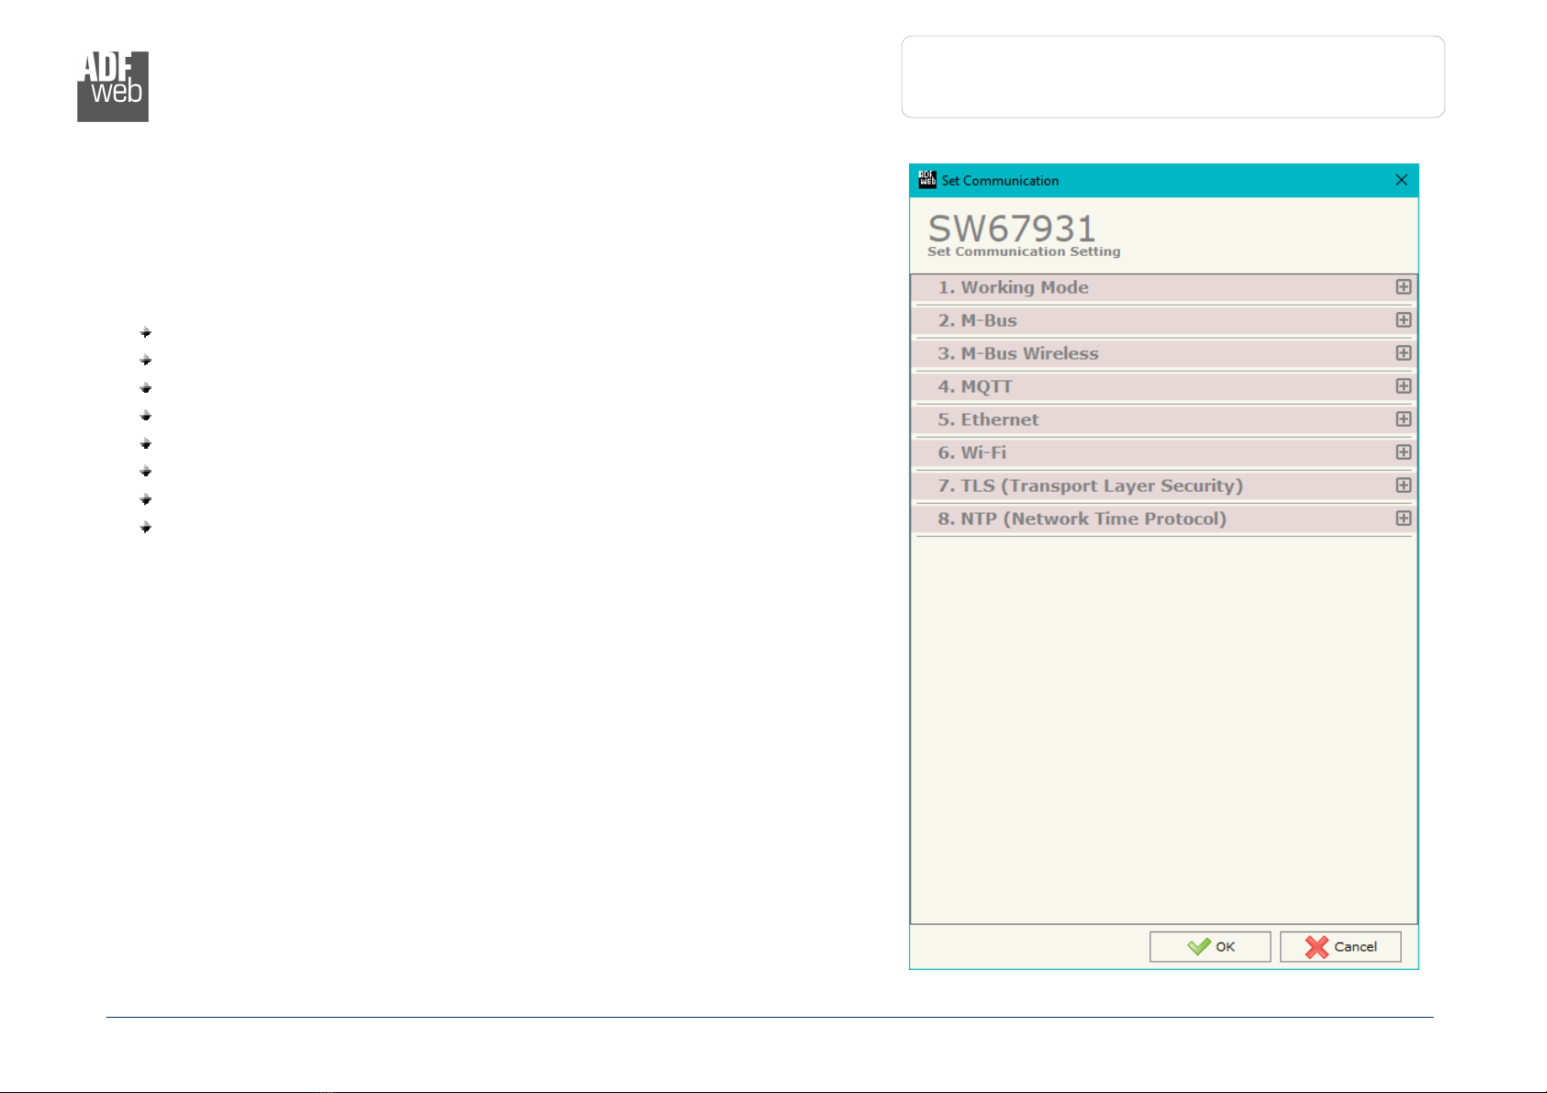Expand the Ethernet section plus icon

[x=1403, y=419]
